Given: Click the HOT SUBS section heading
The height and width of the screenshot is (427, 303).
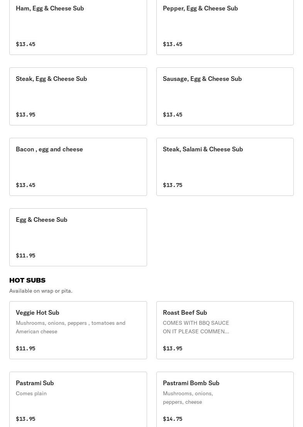Looking at the screenshot, I should 27,280.
